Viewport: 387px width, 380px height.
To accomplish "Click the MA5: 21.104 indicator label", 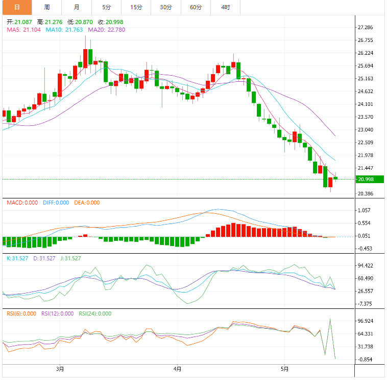I will click(23, 30).
